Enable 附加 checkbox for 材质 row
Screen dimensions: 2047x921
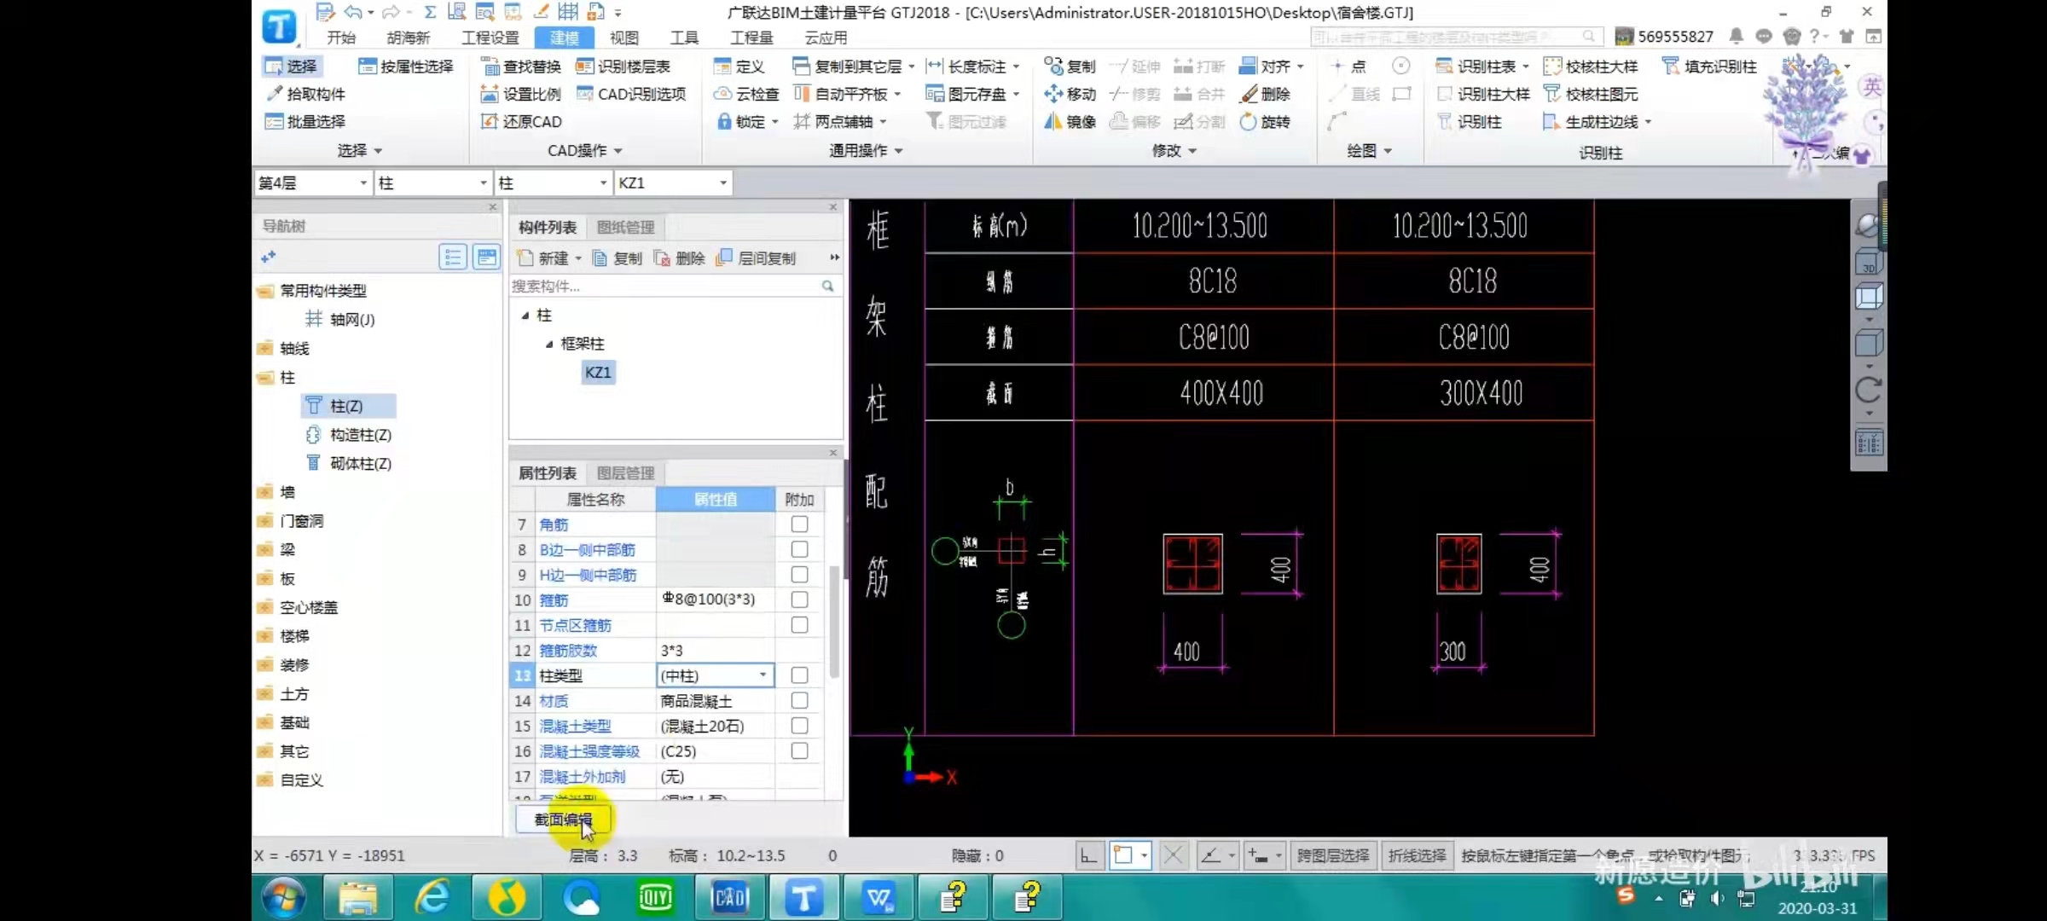799,701
